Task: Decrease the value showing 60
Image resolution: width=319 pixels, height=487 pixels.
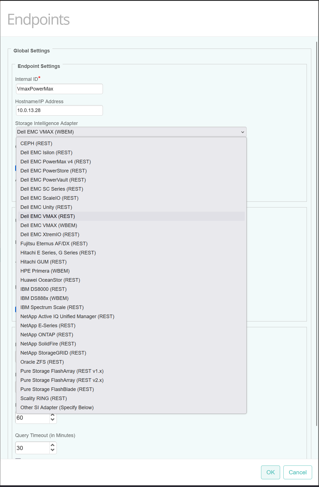Action: tap(53, 420)
